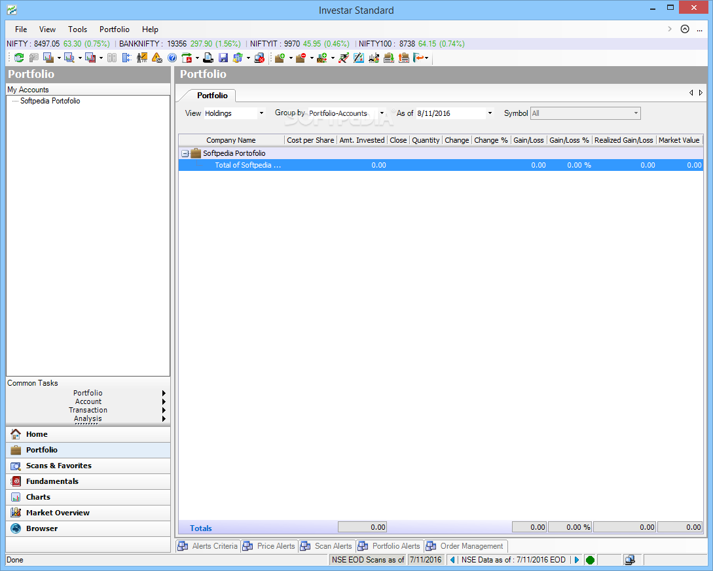Screen dimensions: 713x571
Task: Click the add-transaction green-plus icon
Action: click(322, 58)
